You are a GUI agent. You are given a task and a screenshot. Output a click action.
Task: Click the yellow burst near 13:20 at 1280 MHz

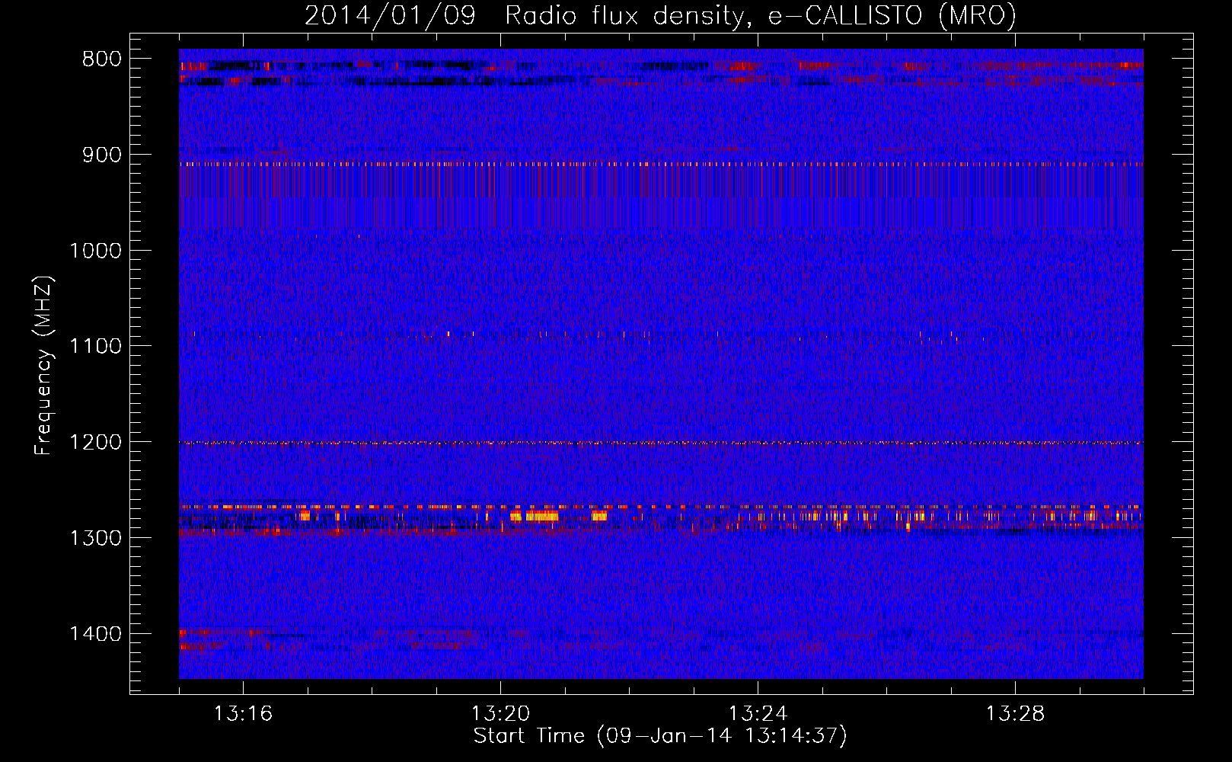pos(535,517)
